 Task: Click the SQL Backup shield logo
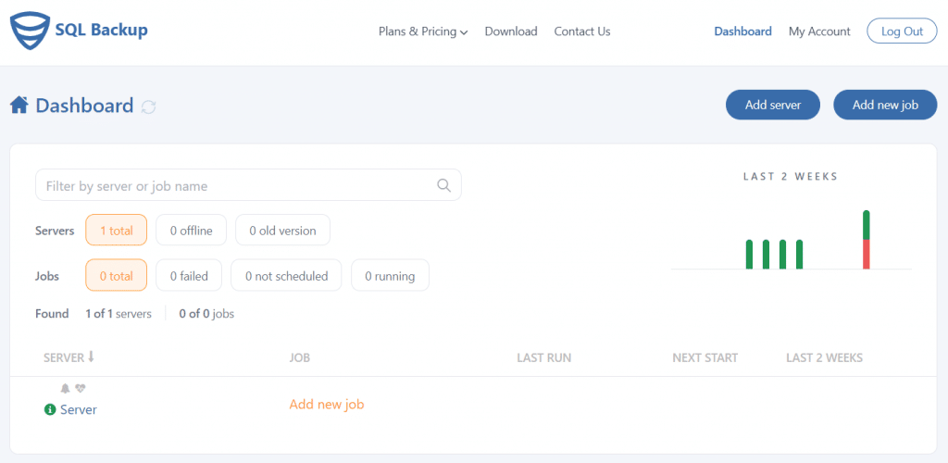[x=29, y=31]
